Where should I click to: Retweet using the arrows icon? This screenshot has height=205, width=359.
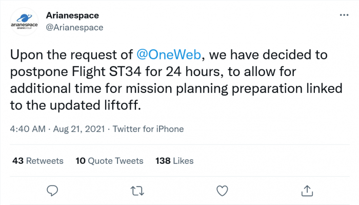pyautogui.click(x=137, y=191)
